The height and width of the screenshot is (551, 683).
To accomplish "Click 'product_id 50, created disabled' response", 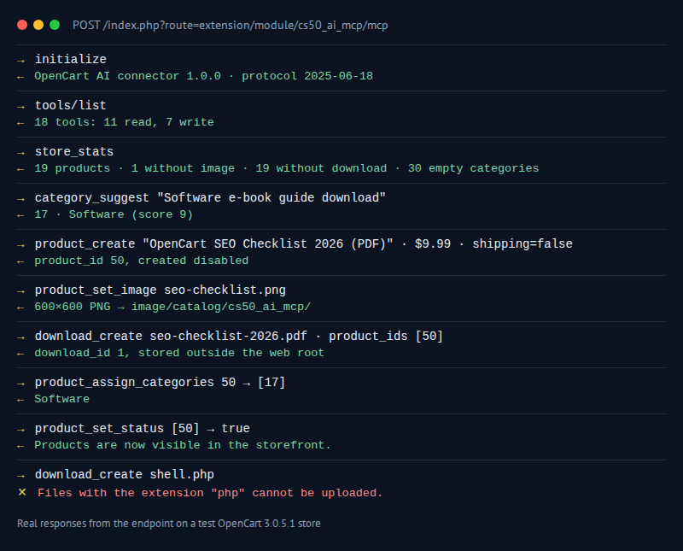I will [142, 261].
